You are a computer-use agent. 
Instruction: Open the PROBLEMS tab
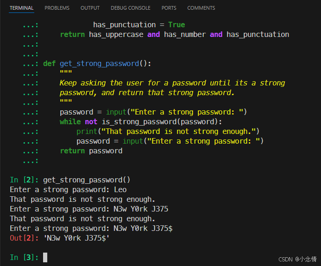pyautogui.click(x=57, y=8)
